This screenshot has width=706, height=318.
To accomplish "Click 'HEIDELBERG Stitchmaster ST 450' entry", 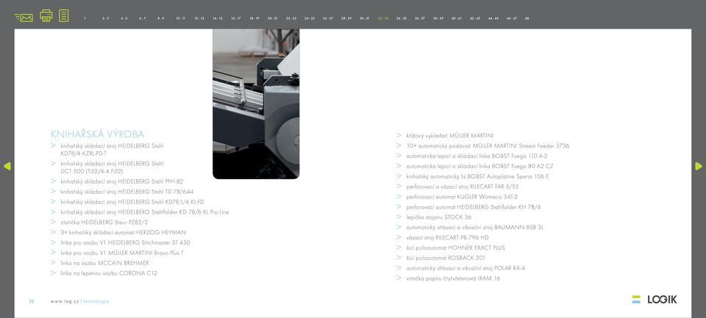I will click(125, 242).
